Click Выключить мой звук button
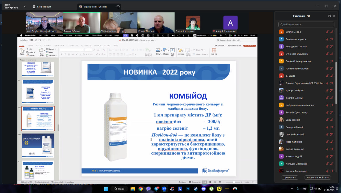 (318, 178)
